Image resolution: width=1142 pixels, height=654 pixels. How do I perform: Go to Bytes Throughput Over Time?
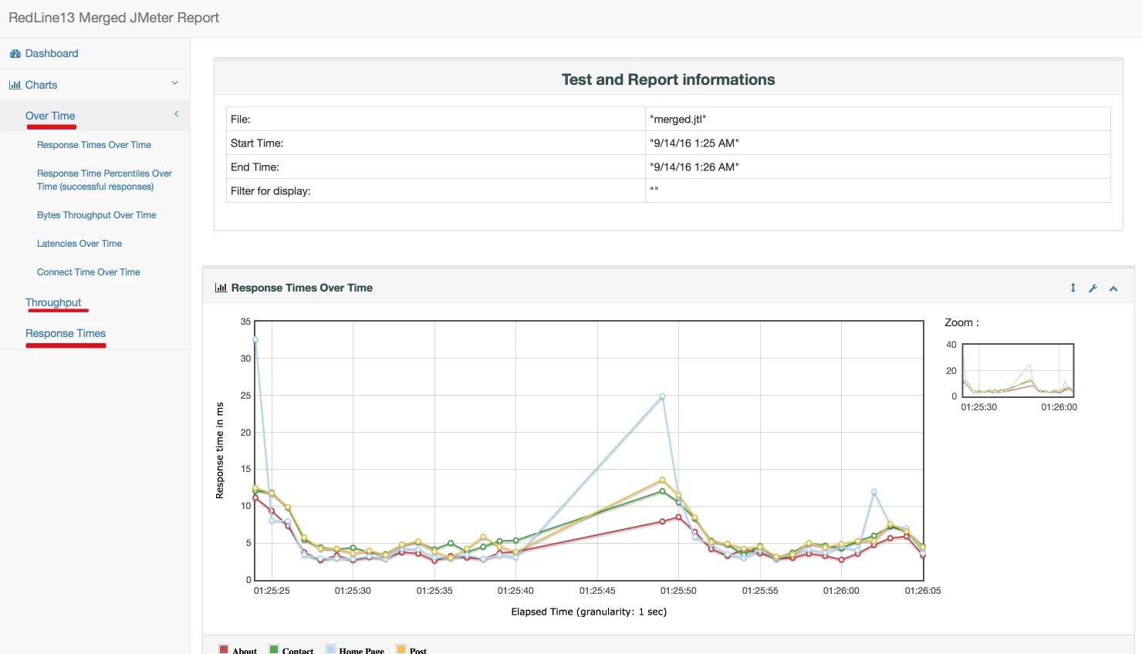[96, 215]
